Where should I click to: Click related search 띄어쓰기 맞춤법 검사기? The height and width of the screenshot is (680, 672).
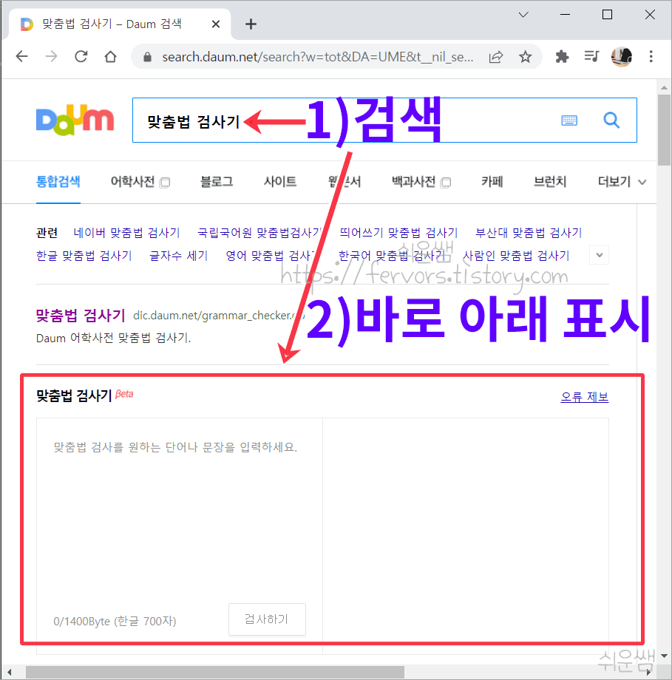pos(398,233)
